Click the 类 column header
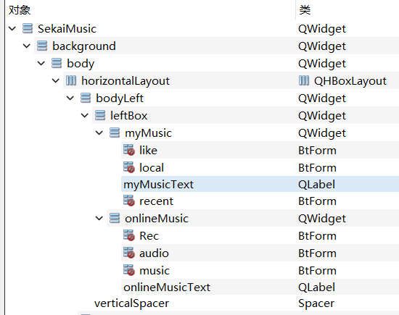Image resolution: width=399 pixels, height=315 pixels. pyautogui.click(x=305, y=10)
